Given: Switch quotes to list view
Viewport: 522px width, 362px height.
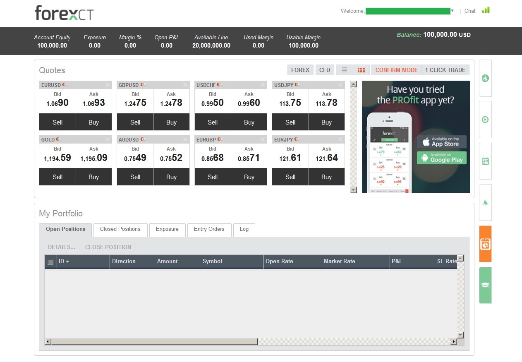Looking at the screenshot, I should click(x=344, y=70).
